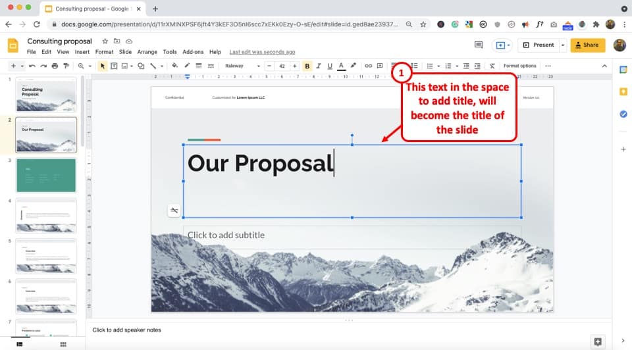Expand numbered list options arrow
Screen dimensions: 632x350
click(457, 66)
